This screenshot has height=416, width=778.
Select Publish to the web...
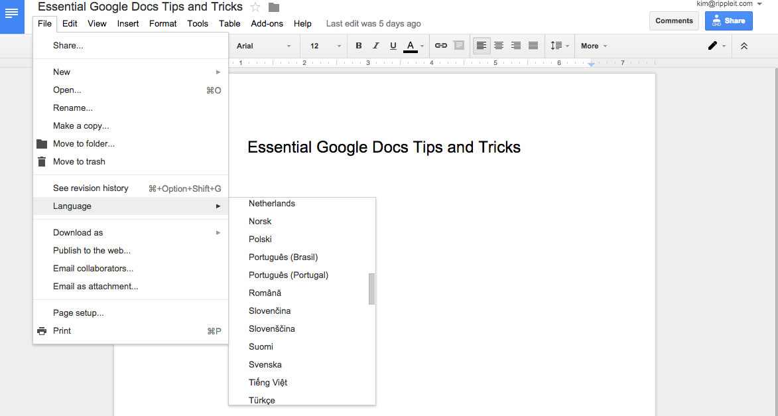coord(131,250)
